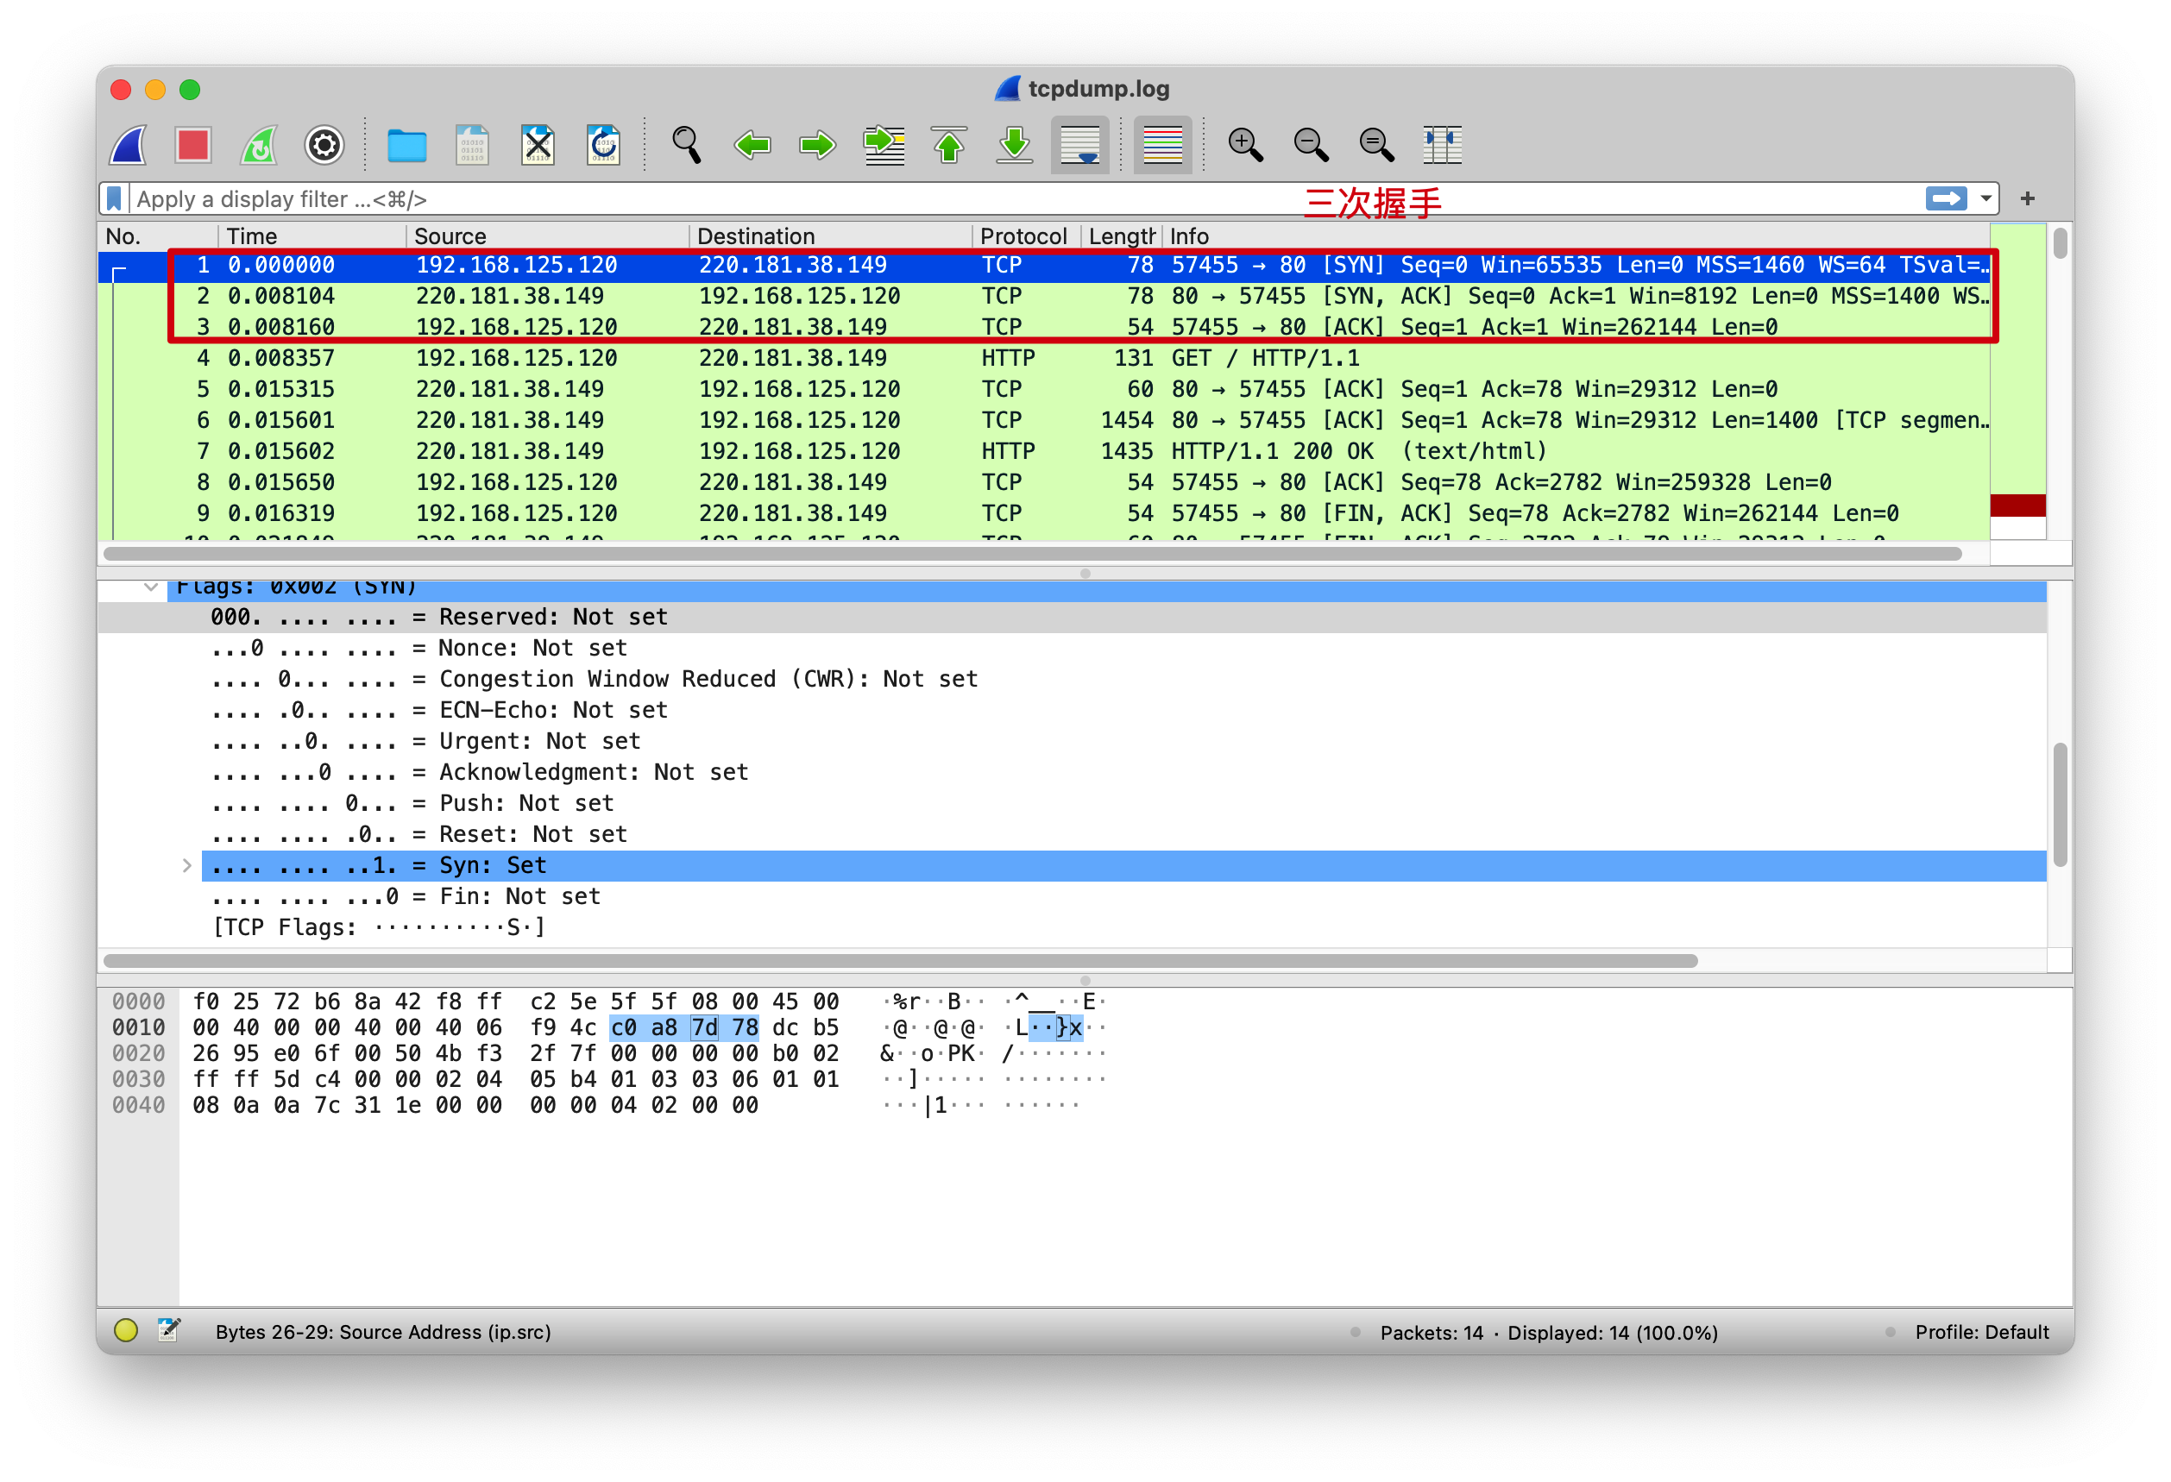The width and height of the screenshot is (2171, 1482).
Task: Select Reset: Not set field
Action: pyautogui.click(x=1073, y=834)
